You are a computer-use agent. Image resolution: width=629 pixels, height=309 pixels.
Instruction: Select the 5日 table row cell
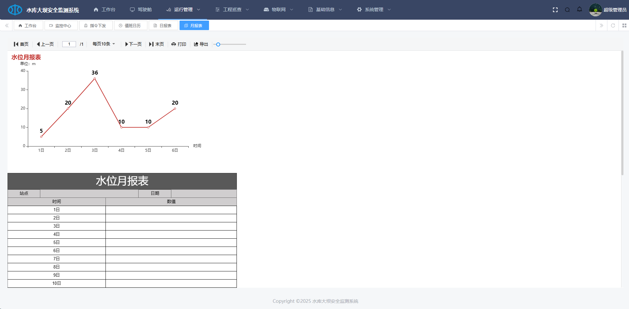click(57, 243)
